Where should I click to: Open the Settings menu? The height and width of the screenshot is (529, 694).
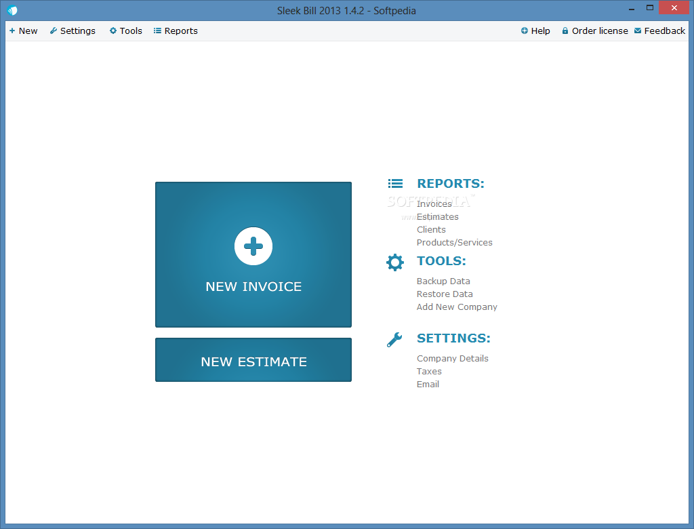pos(73,31)
